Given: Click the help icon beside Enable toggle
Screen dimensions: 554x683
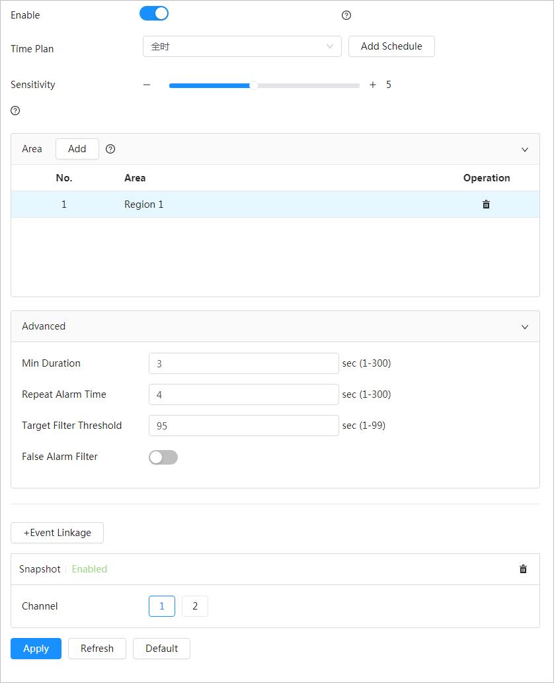Looking at the screenshot, I should click(x=346, y=15).
